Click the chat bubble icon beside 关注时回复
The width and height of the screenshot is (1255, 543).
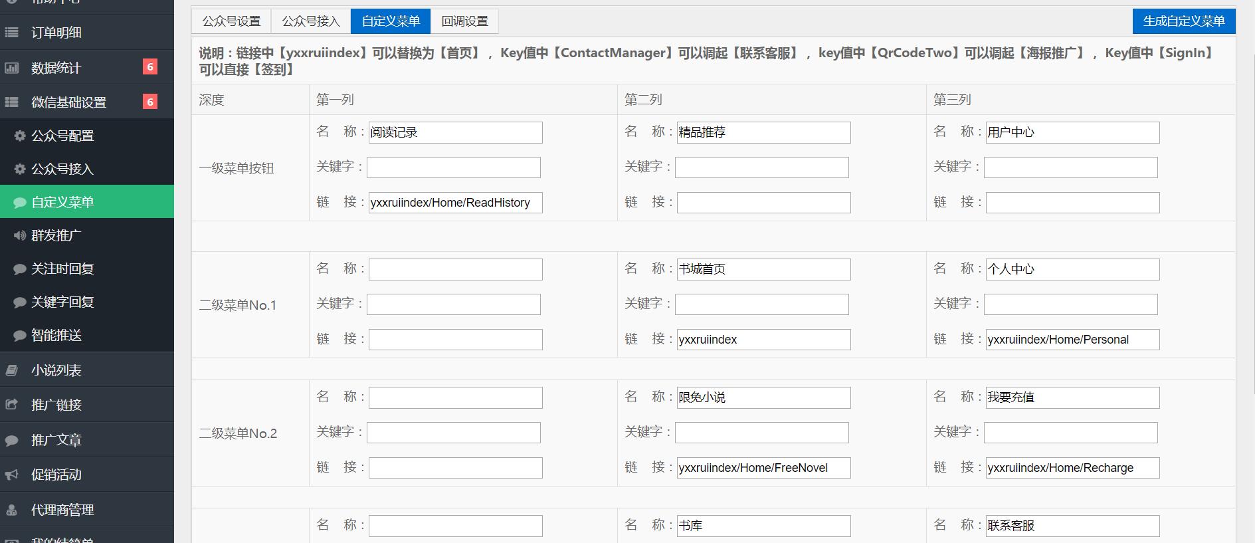20,269
